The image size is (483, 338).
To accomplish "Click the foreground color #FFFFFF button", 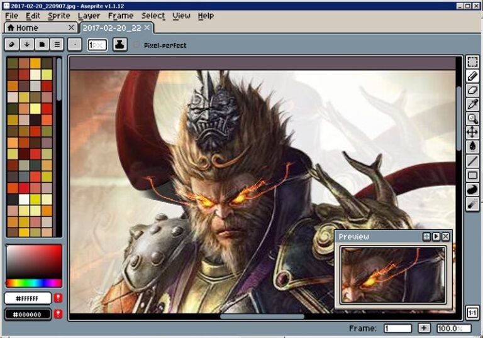I will pyautogui.click(x=28, y=298).
